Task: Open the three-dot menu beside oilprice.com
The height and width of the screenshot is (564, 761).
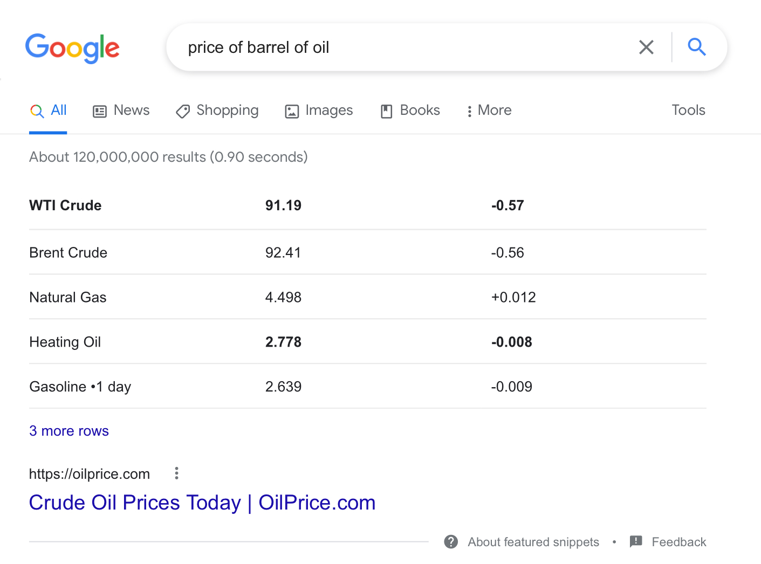Action: tap(176, 473)
